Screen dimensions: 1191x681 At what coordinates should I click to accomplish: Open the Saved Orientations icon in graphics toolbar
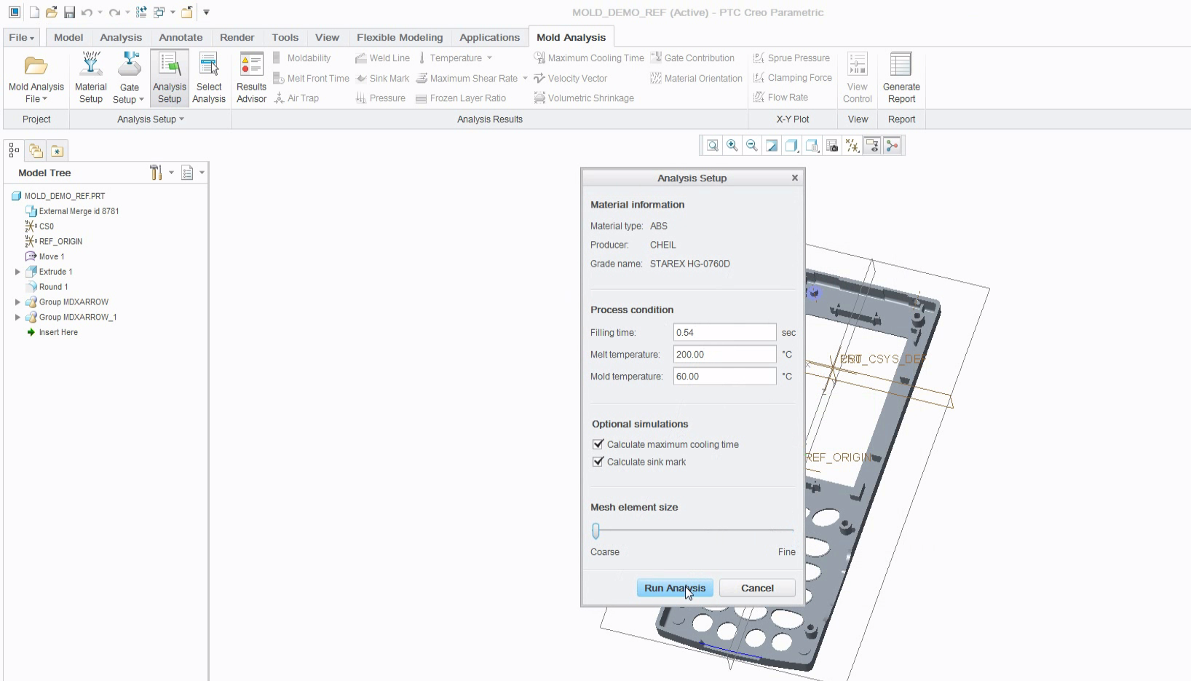[x=812, y=146]
